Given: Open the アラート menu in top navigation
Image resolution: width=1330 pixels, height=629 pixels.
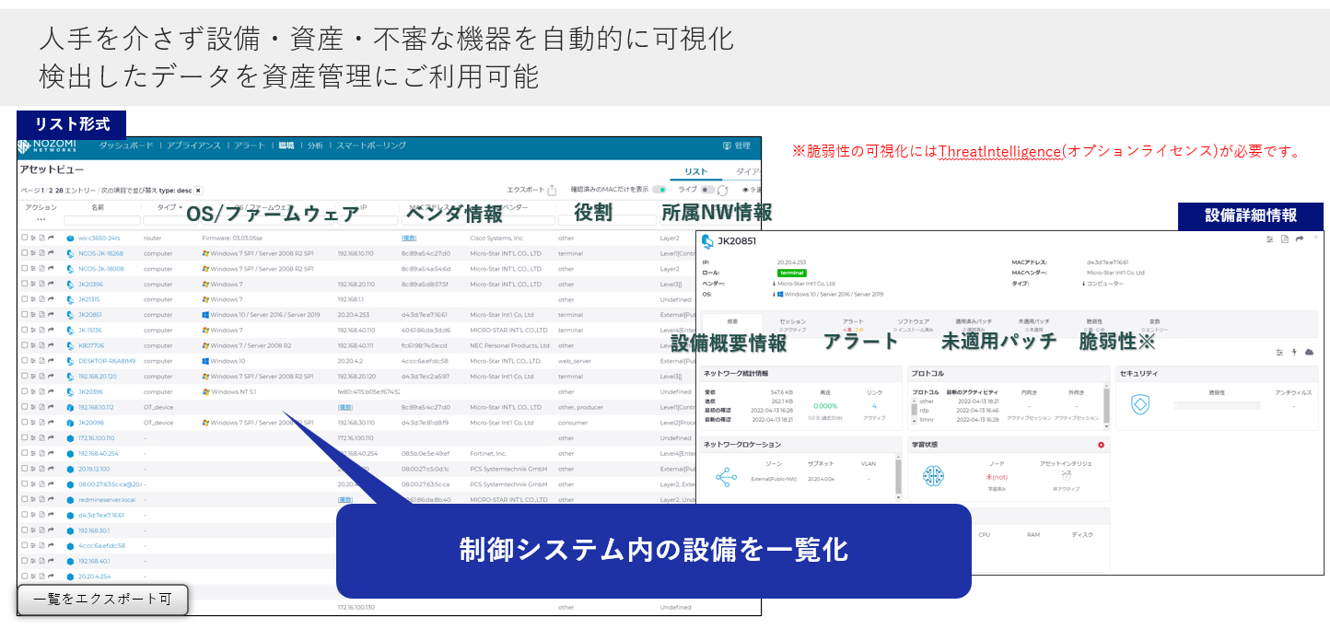Looking at the screenshot, I should 249,146.
